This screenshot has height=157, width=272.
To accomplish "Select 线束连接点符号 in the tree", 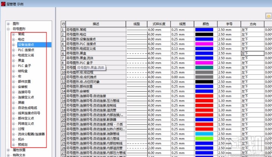I will [x=29, y=113].
